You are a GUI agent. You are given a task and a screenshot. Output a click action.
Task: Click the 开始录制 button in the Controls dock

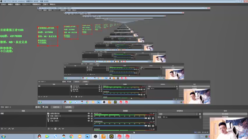[225, 117]
